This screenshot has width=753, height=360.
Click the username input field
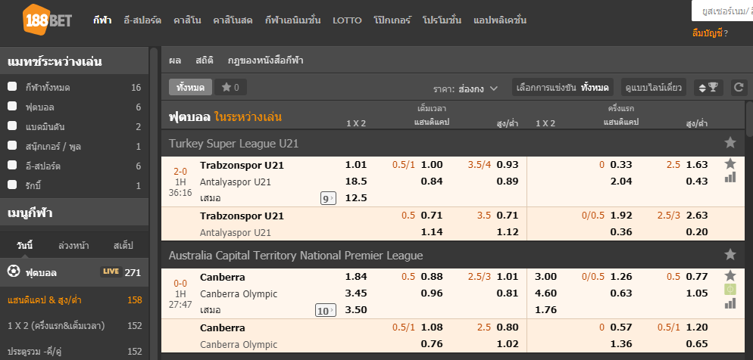click(722, 11)
